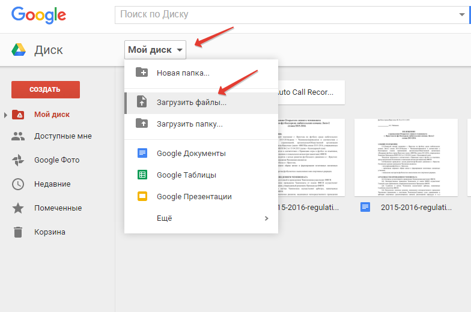Image resolution: width=471 pixels, height=312 pixels.
Task: Open Google Фото in sidebar
Action: click(56, 160)
